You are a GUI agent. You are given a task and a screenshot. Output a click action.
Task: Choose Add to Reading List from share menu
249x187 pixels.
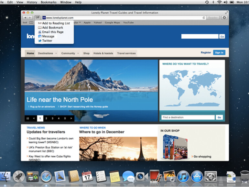tap(54, 23)
